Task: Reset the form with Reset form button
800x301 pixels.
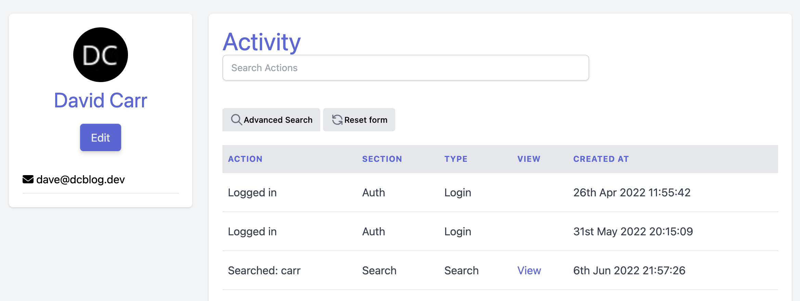Action: (359, 120)
